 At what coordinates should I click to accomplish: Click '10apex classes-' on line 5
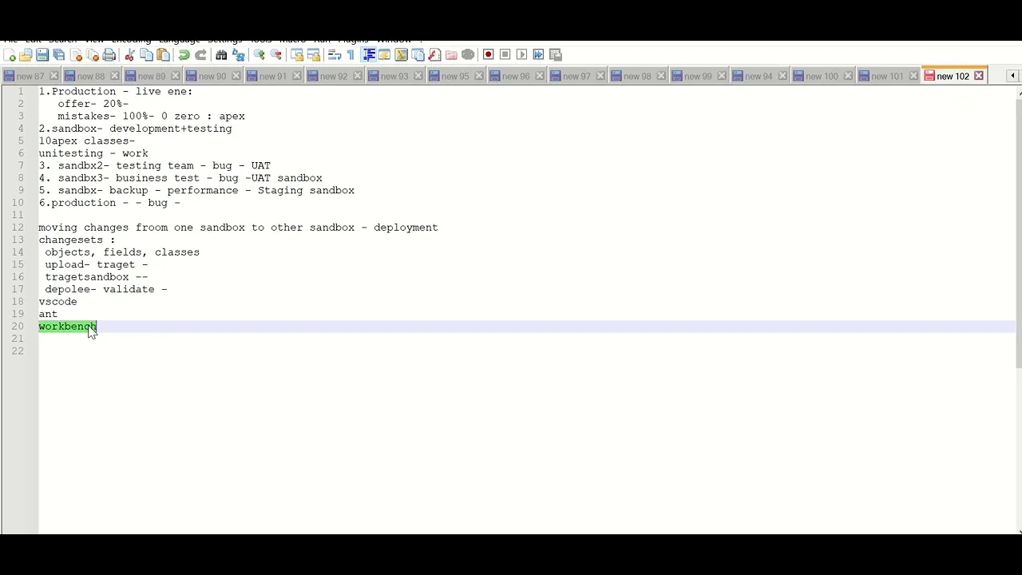click(x=87, y=141)
